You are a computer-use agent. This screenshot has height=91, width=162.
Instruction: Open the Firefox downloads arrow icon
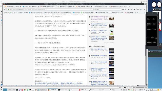pos(129,10)
